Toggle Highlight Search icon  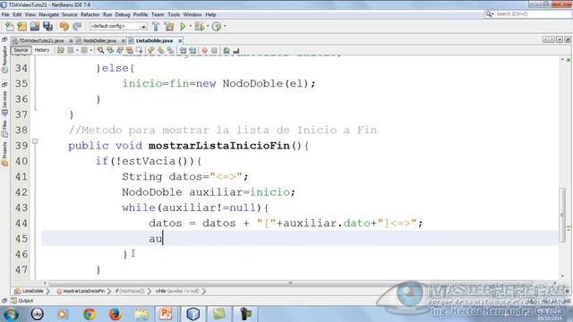pyautogui.click(x=129, y=50)
